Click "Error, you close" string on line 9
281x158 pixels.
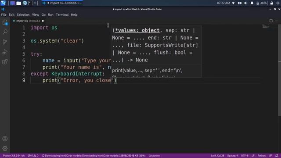(x=87, y=80)
